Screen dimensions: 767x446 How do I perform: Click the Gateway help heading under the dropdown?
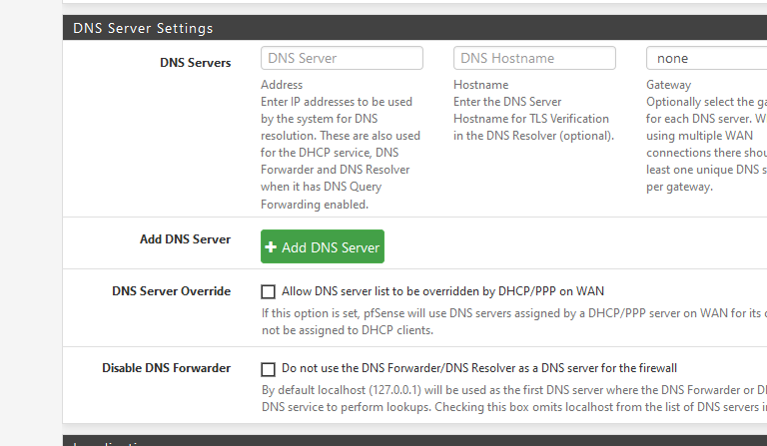coord(669,85)
